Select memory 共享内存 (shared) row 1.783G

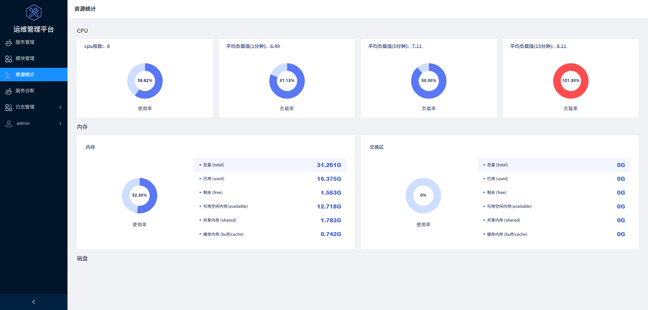point(270,220)
